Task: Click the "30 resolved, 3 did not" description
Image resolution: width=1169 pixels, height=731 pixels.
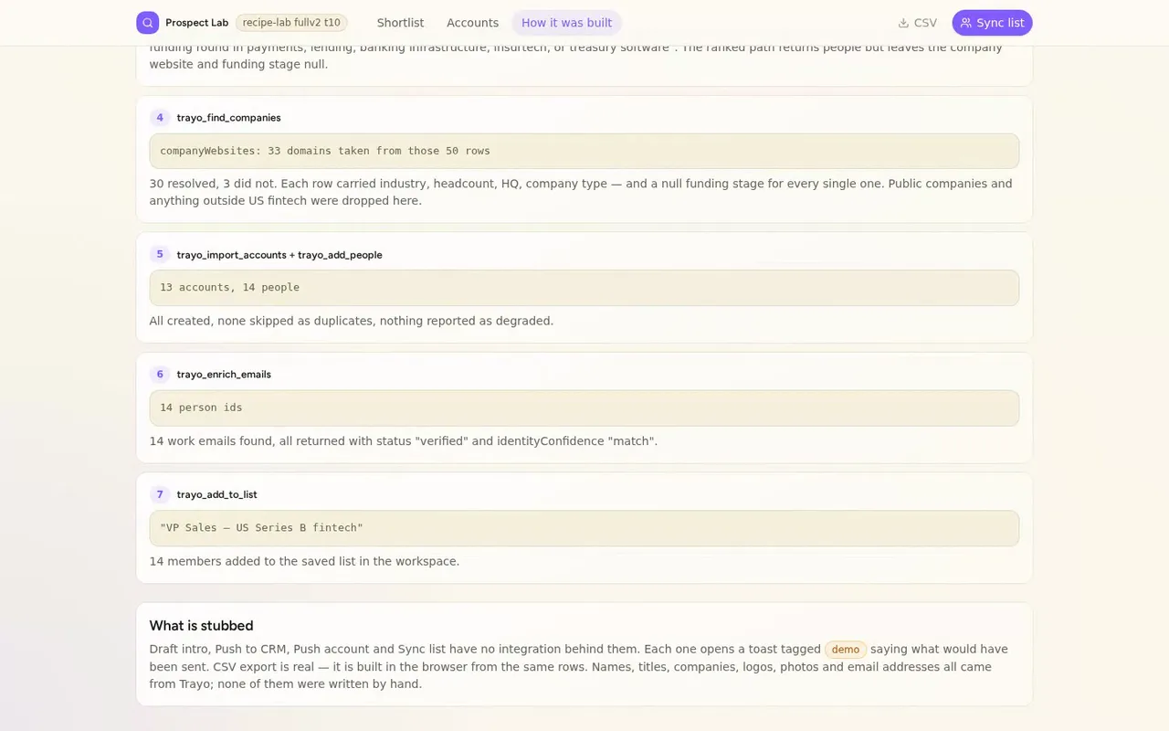Action: point(581,192)
